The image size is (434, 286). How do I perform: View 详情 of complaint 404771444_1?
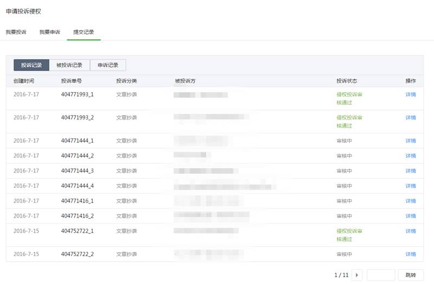411,141
